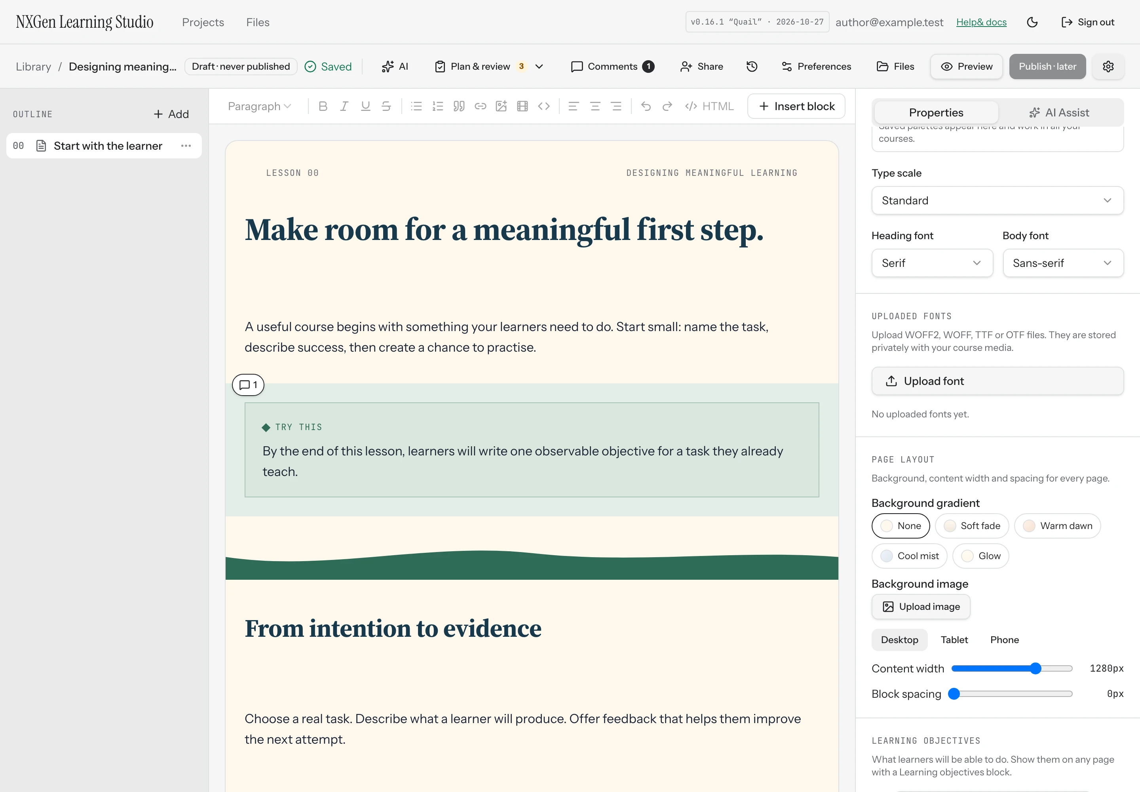The image size is (1140, 792).
Task: Open version history clock icon
Action: 752,67
